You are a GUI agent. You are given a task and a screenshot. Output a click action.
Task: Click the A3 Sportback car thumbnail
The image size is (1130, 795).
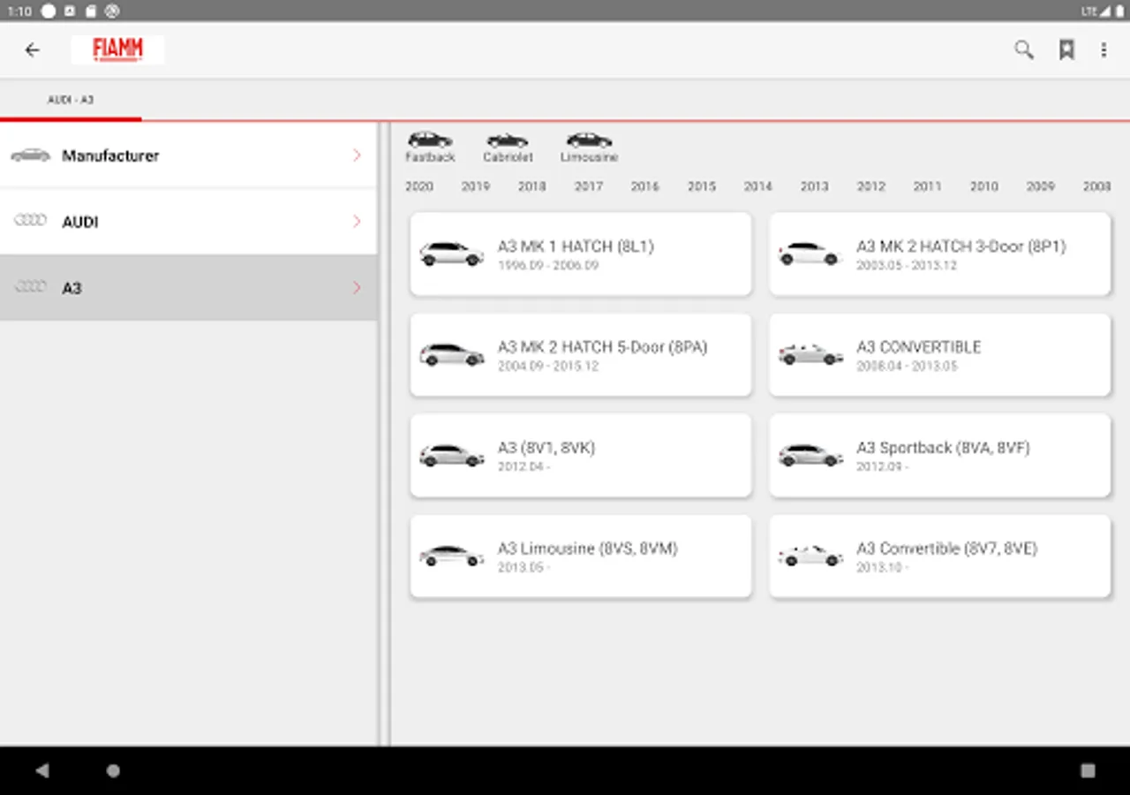pos(810,456)
